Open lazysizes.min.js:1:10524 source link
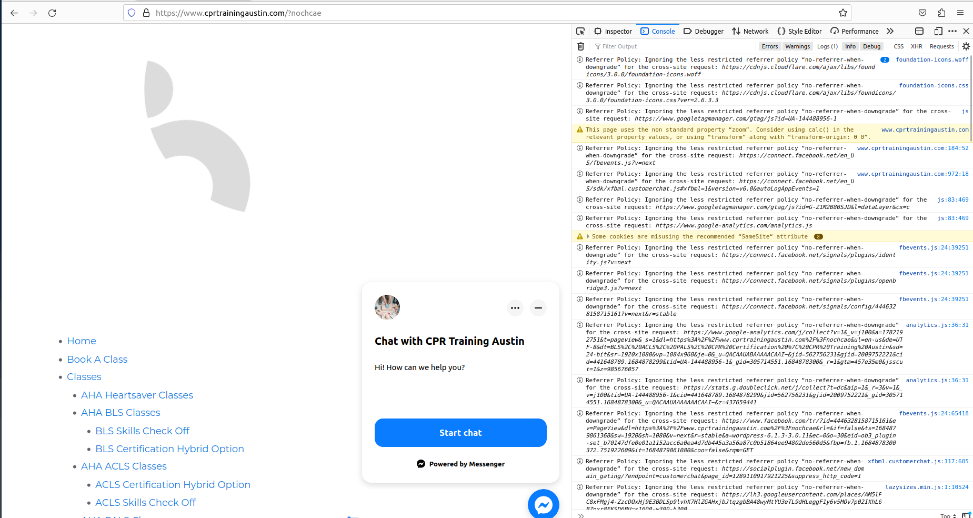 (x=927, y=487)
